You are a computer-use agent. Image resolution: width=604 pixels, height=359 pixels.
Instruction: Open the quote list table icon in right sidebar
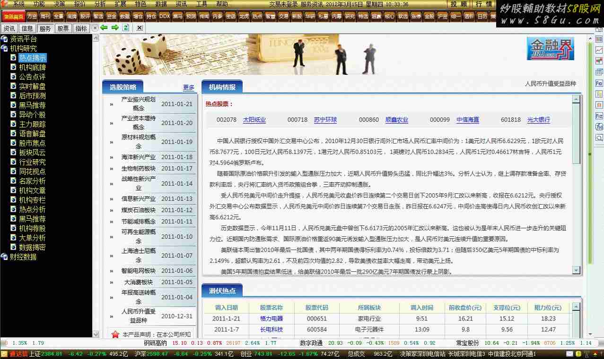(599, 39)
